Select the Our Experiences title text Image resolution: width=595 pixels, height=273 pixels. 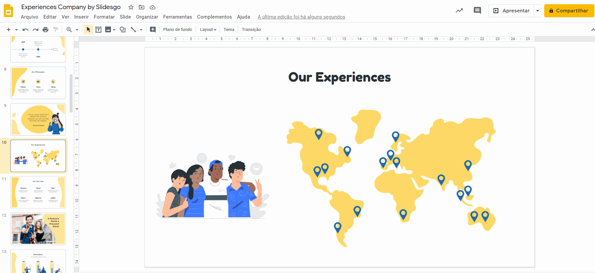tap(339, 77)
